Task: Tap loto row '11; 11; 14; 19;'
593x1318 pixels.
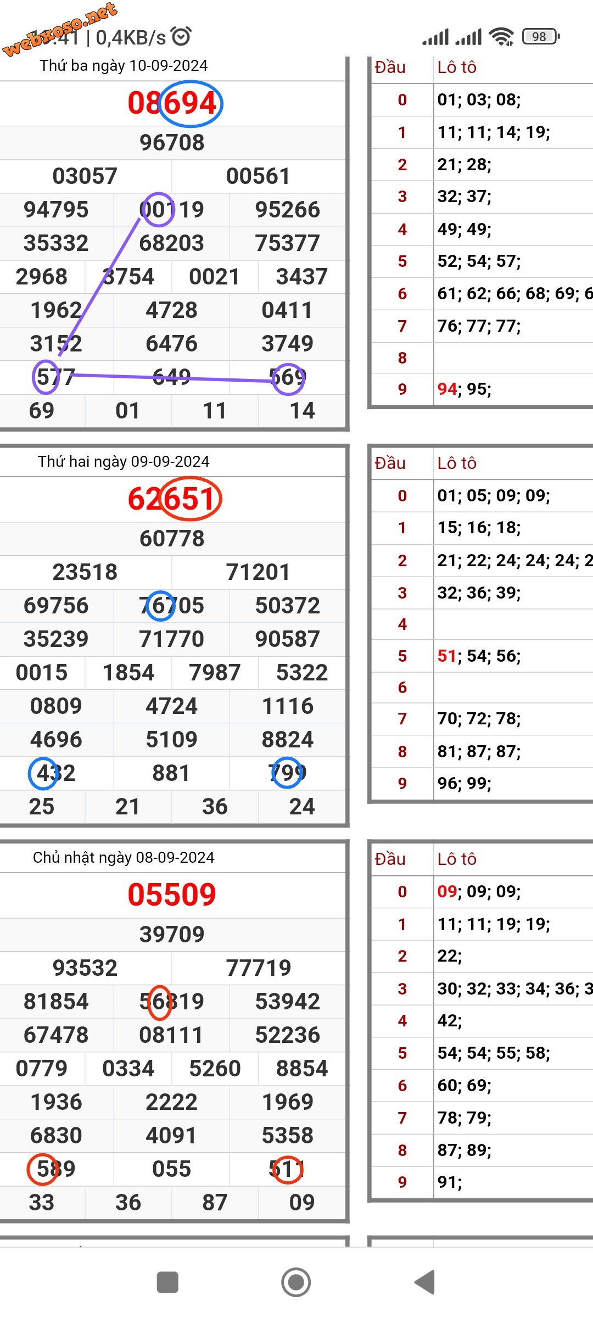Action: 494,132
